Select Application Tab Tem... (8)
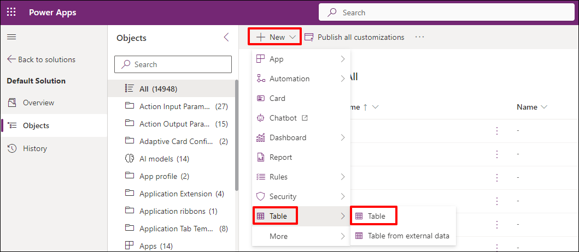This screenshot has width=579, height=252. point(172,229)
